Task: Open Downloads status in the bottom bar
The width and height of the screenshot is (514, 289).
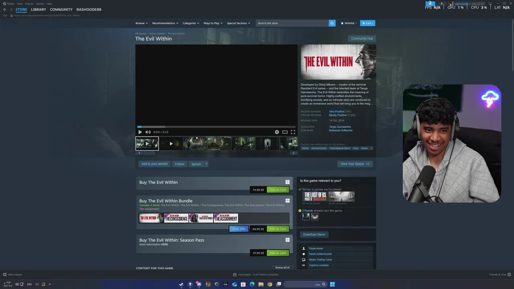Action: (255, 275)
